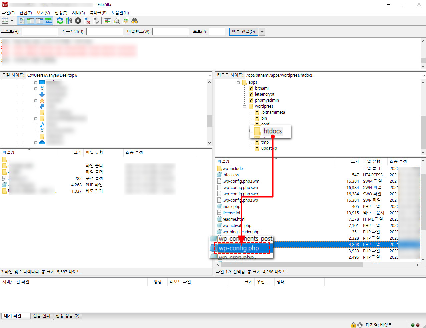Image resolution: width=426 pixels, height=328 pixels.
Task: Collapse the wordpress folder in remote tree
Action: click(x=245, y=106)
